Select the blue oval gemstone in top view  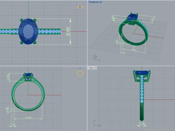[28, 31]
